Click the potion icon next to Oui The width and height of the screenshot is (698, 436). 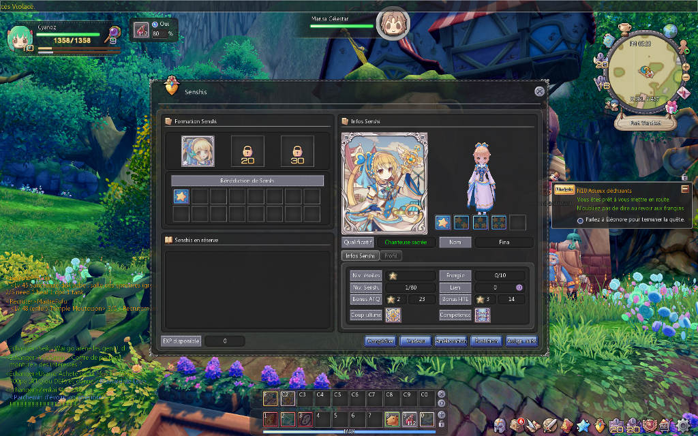click(x=142, y=30)
